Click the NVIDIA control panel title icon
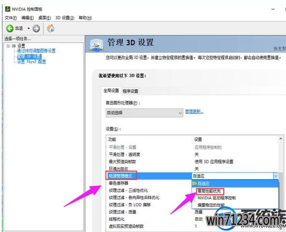This screenshot has height=232, width=286. pyautogui.click(x=8, y=9)
